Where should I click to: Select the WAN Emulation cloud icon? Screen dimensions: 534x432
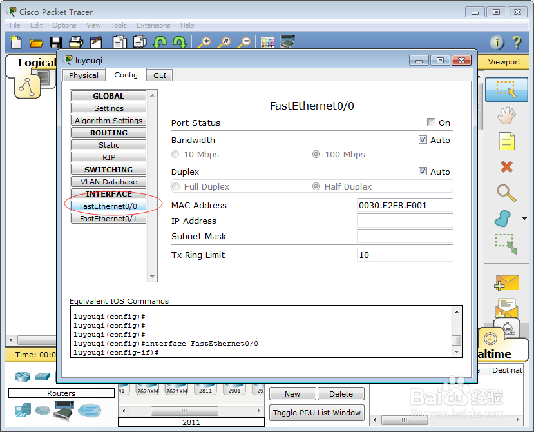pyautogui.click(x=43, y=410)
